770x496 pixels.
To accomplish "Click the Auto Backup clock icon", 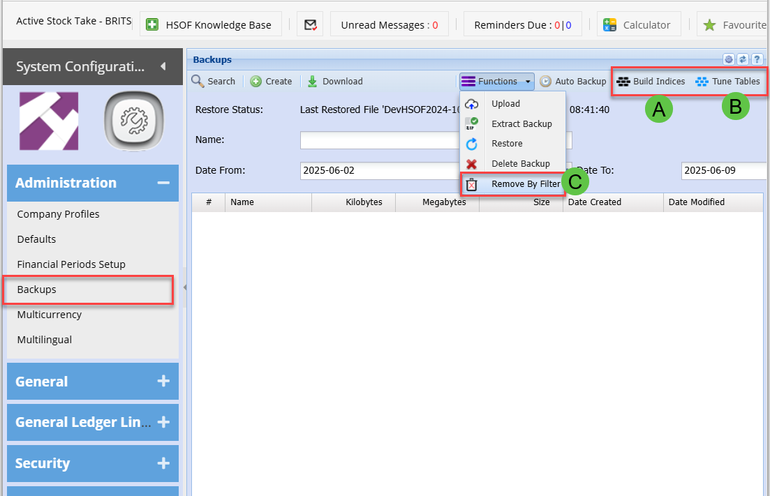I will [546, 82].
